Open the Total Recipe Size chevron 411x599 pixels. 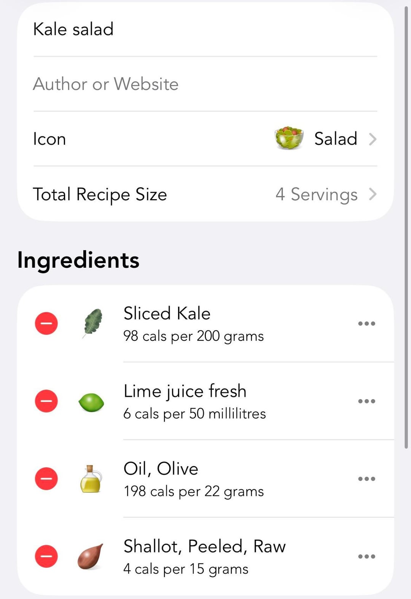point(373,194)
